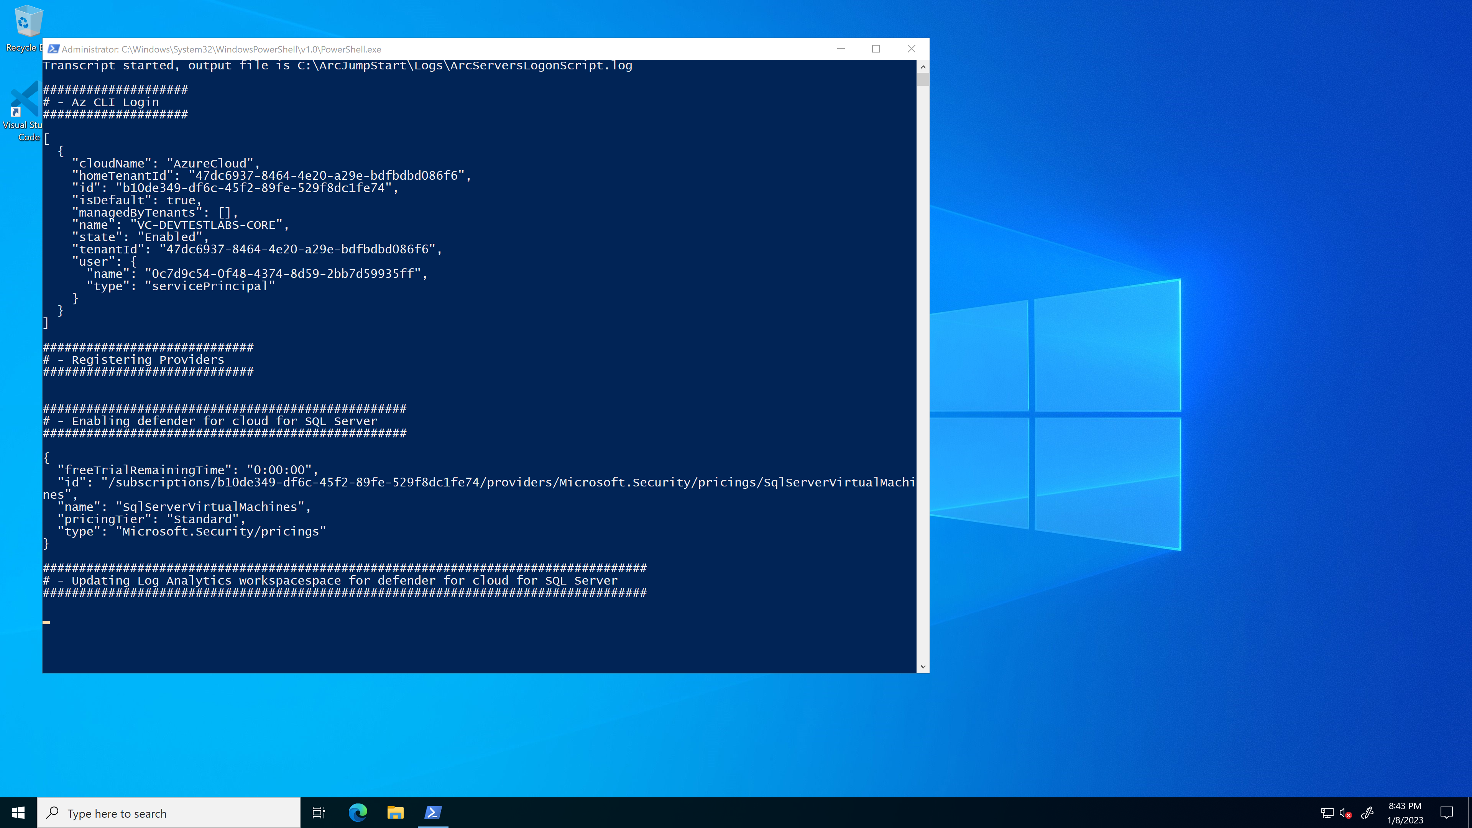Open Task View from the taskbar
Image resolution: width=1472 pixels, height=828 pixels.
coord(319,813)
